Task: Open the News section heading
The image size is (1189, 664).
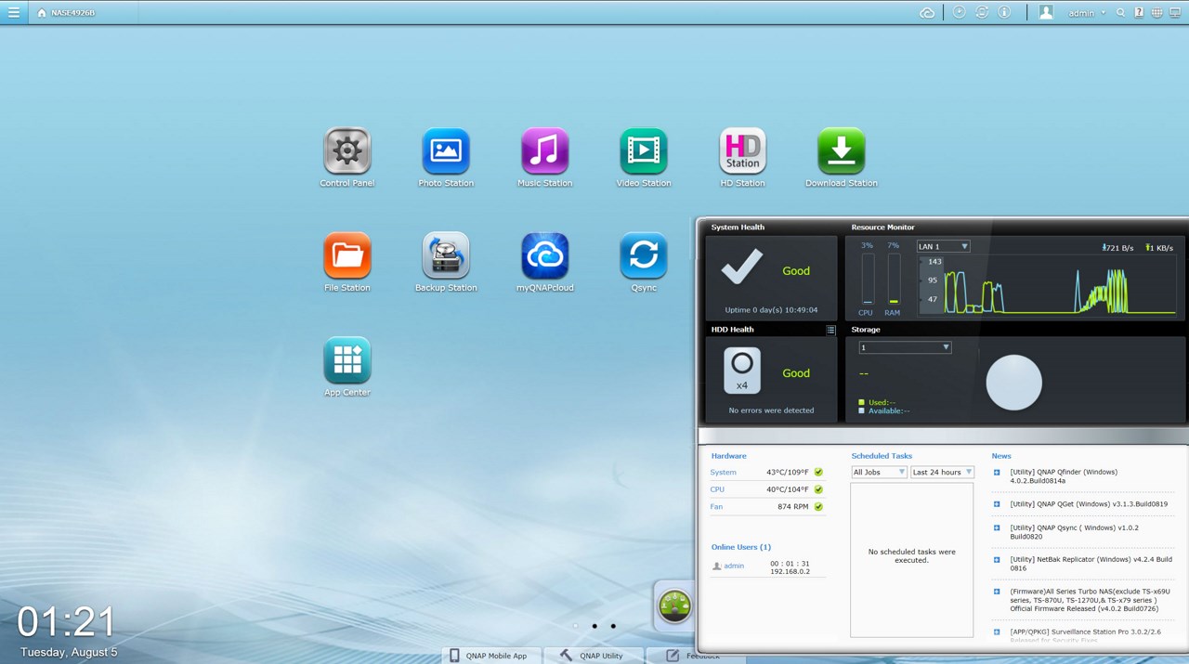Action: [x=1001, y=456]
